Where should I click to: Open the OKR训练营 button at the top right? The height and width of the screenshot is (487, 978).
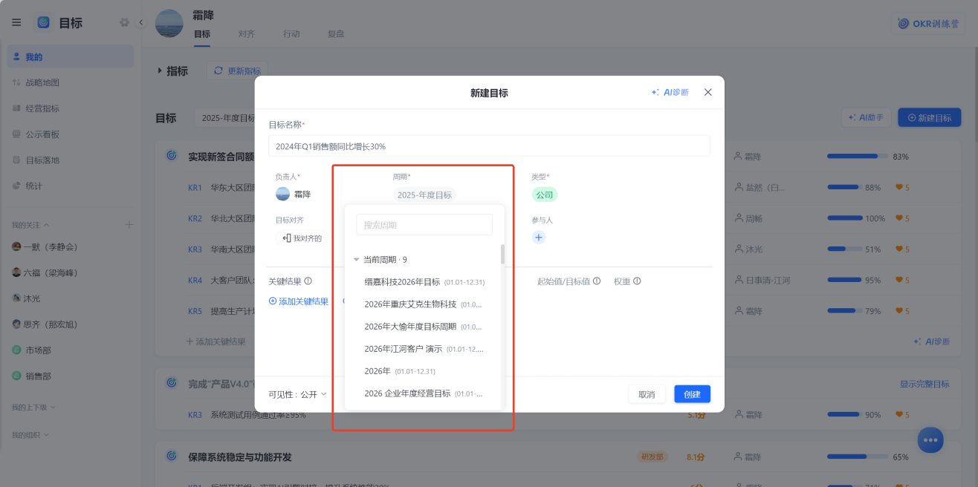coord(928,23)
